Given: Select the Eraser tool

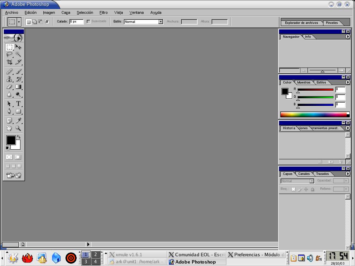Looking at the screenshot, I should point(9,87).
